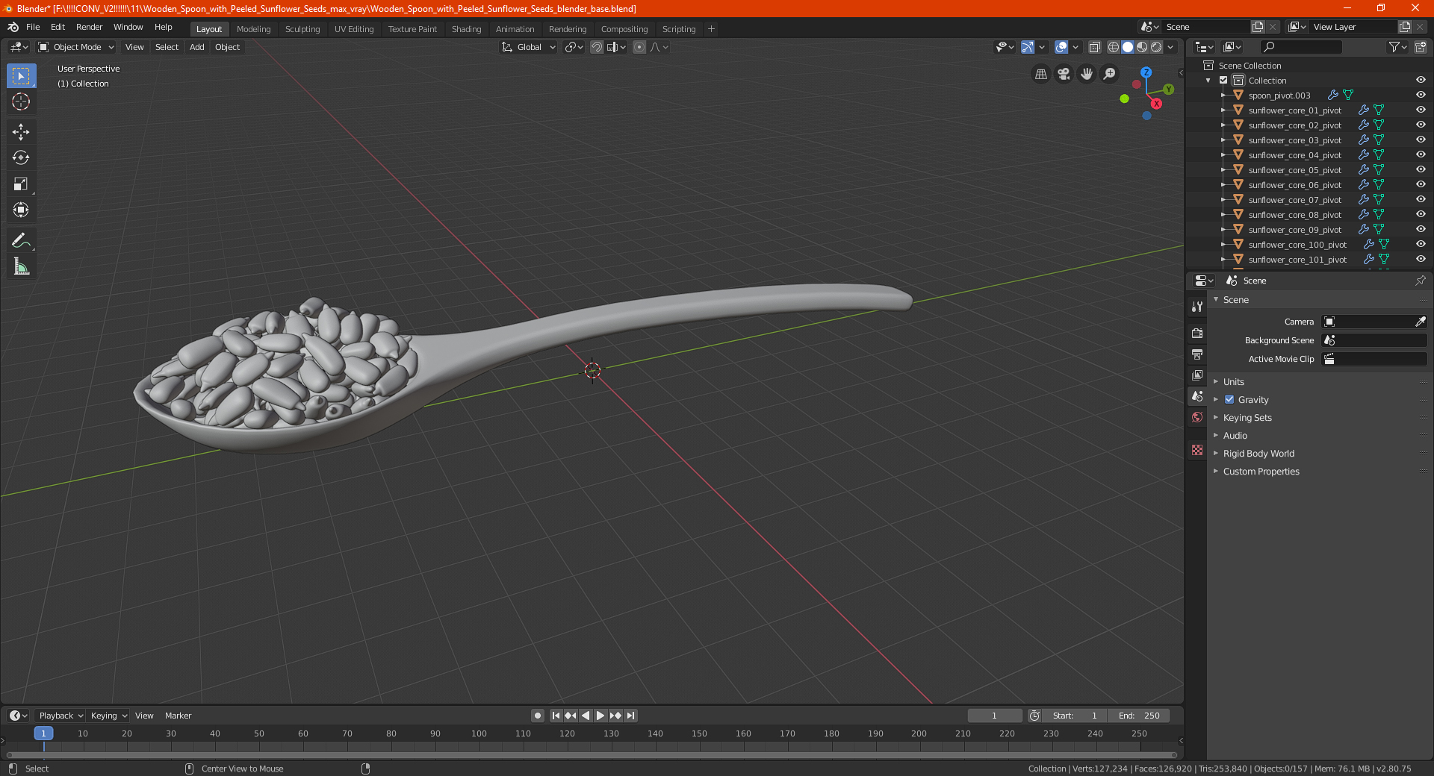Open the viewport Add menu
This screenshot has height=776, width=1434.
coord(197,47)
